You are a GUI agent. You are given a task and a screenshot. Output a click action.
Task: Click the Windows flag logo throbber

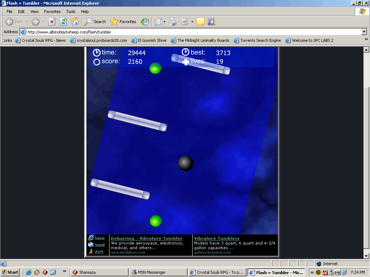[362, 12]
